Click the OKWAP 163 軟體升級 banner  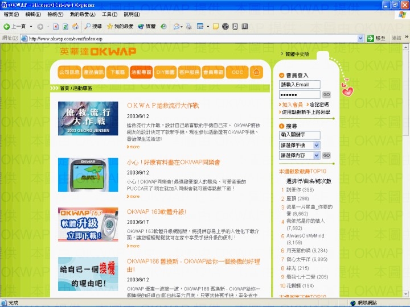pos(88,225)
